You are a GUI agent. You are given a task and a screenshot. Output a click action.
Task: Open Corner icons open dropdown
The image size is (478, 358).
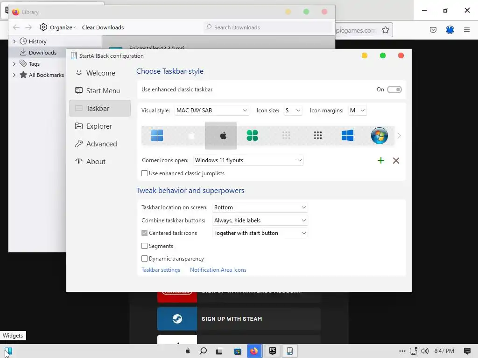click(248, 160)
